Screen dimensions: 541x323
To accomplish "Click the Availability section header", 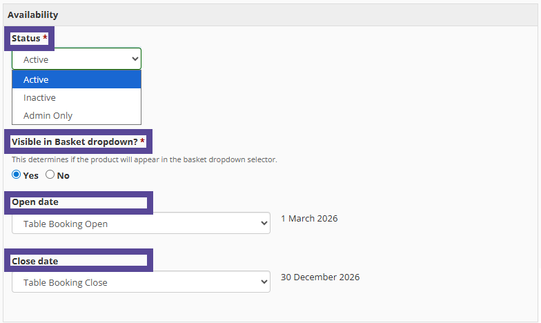I will pos(33,14).
